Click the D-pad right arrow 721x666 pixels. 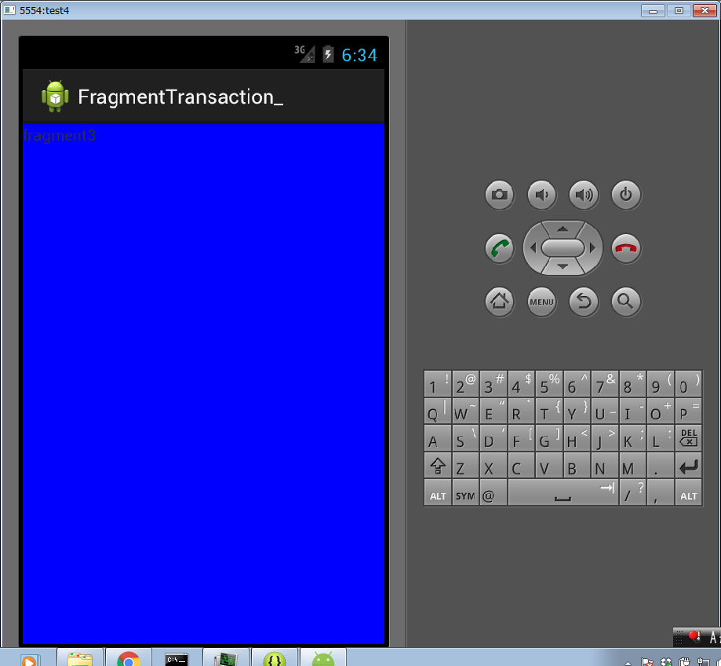click(x=592, y=248)
